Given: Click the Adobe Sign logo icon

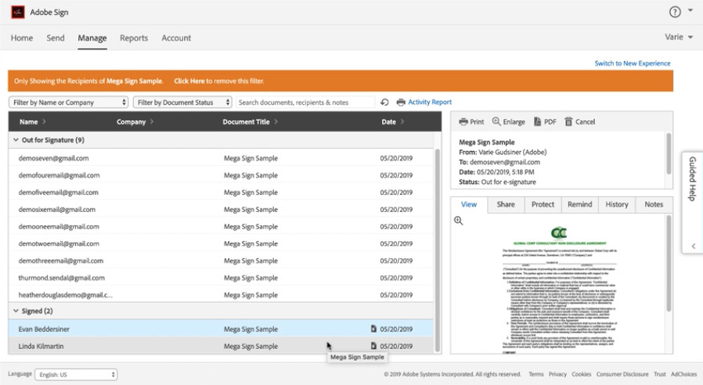Looking at the screenshot, I should click(16, 13).
